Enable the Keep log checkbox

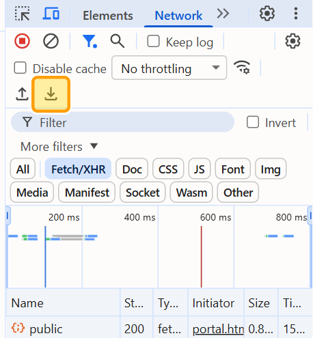(x=153, y=41)
